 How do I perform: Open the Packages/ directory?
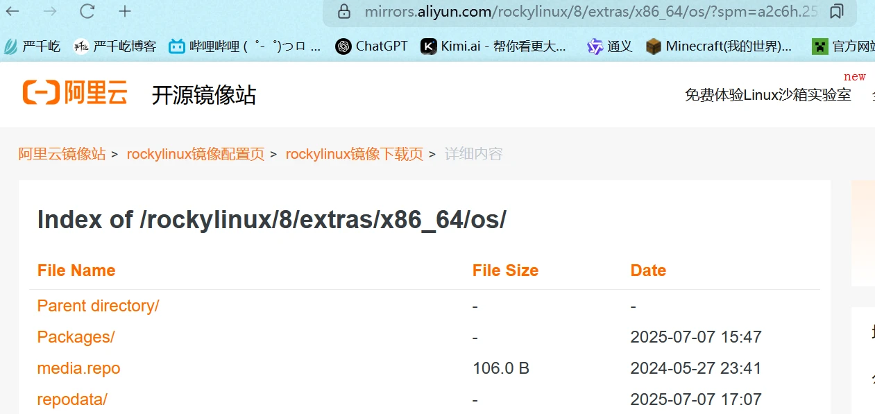[x=76, y=337]
